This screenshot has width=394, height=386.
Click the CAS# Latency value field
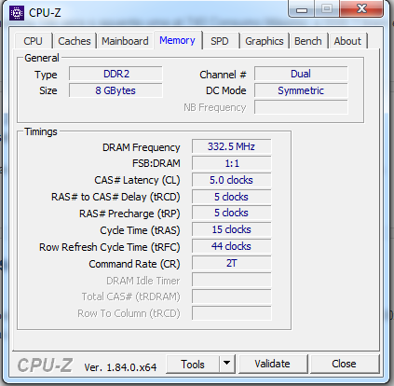click(x=232, y=180)
